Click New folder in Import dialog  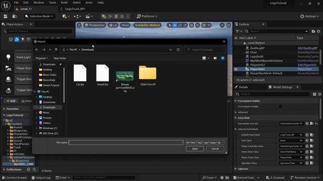pos(60,58)
